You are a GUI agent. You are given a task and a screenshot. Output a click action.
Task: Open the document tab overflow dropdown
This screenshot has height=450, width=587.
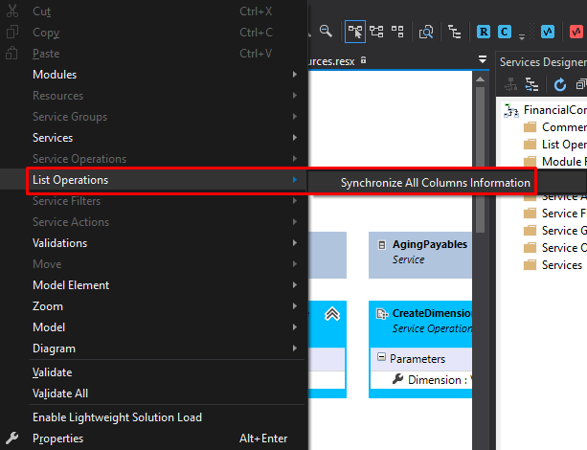[x=483, y=59]
